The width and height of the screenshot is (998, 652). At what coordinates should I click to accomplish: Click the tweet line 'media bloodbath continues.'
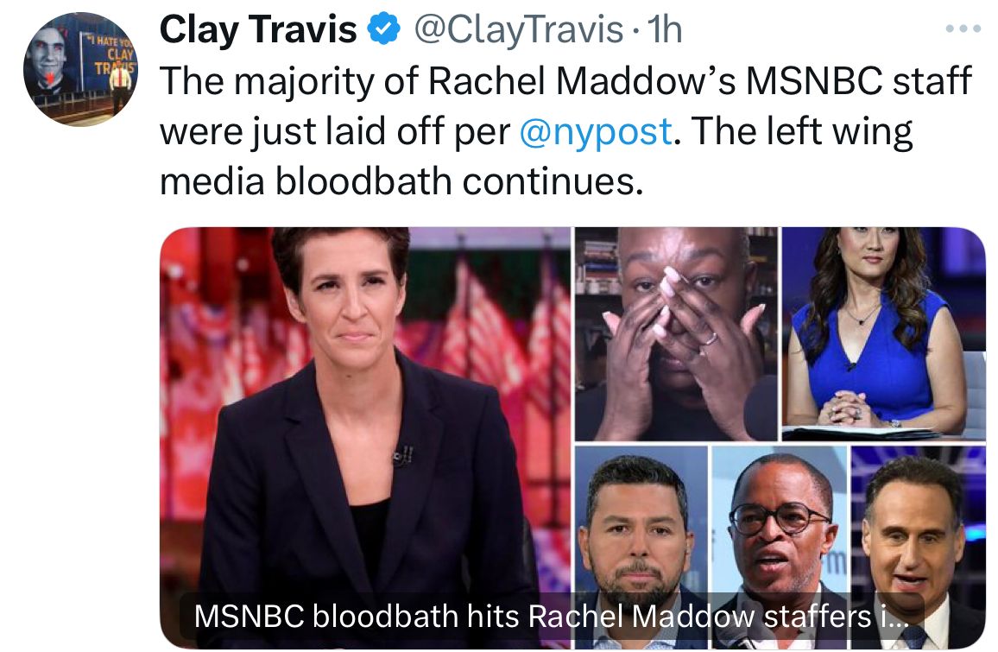[401, 181]
